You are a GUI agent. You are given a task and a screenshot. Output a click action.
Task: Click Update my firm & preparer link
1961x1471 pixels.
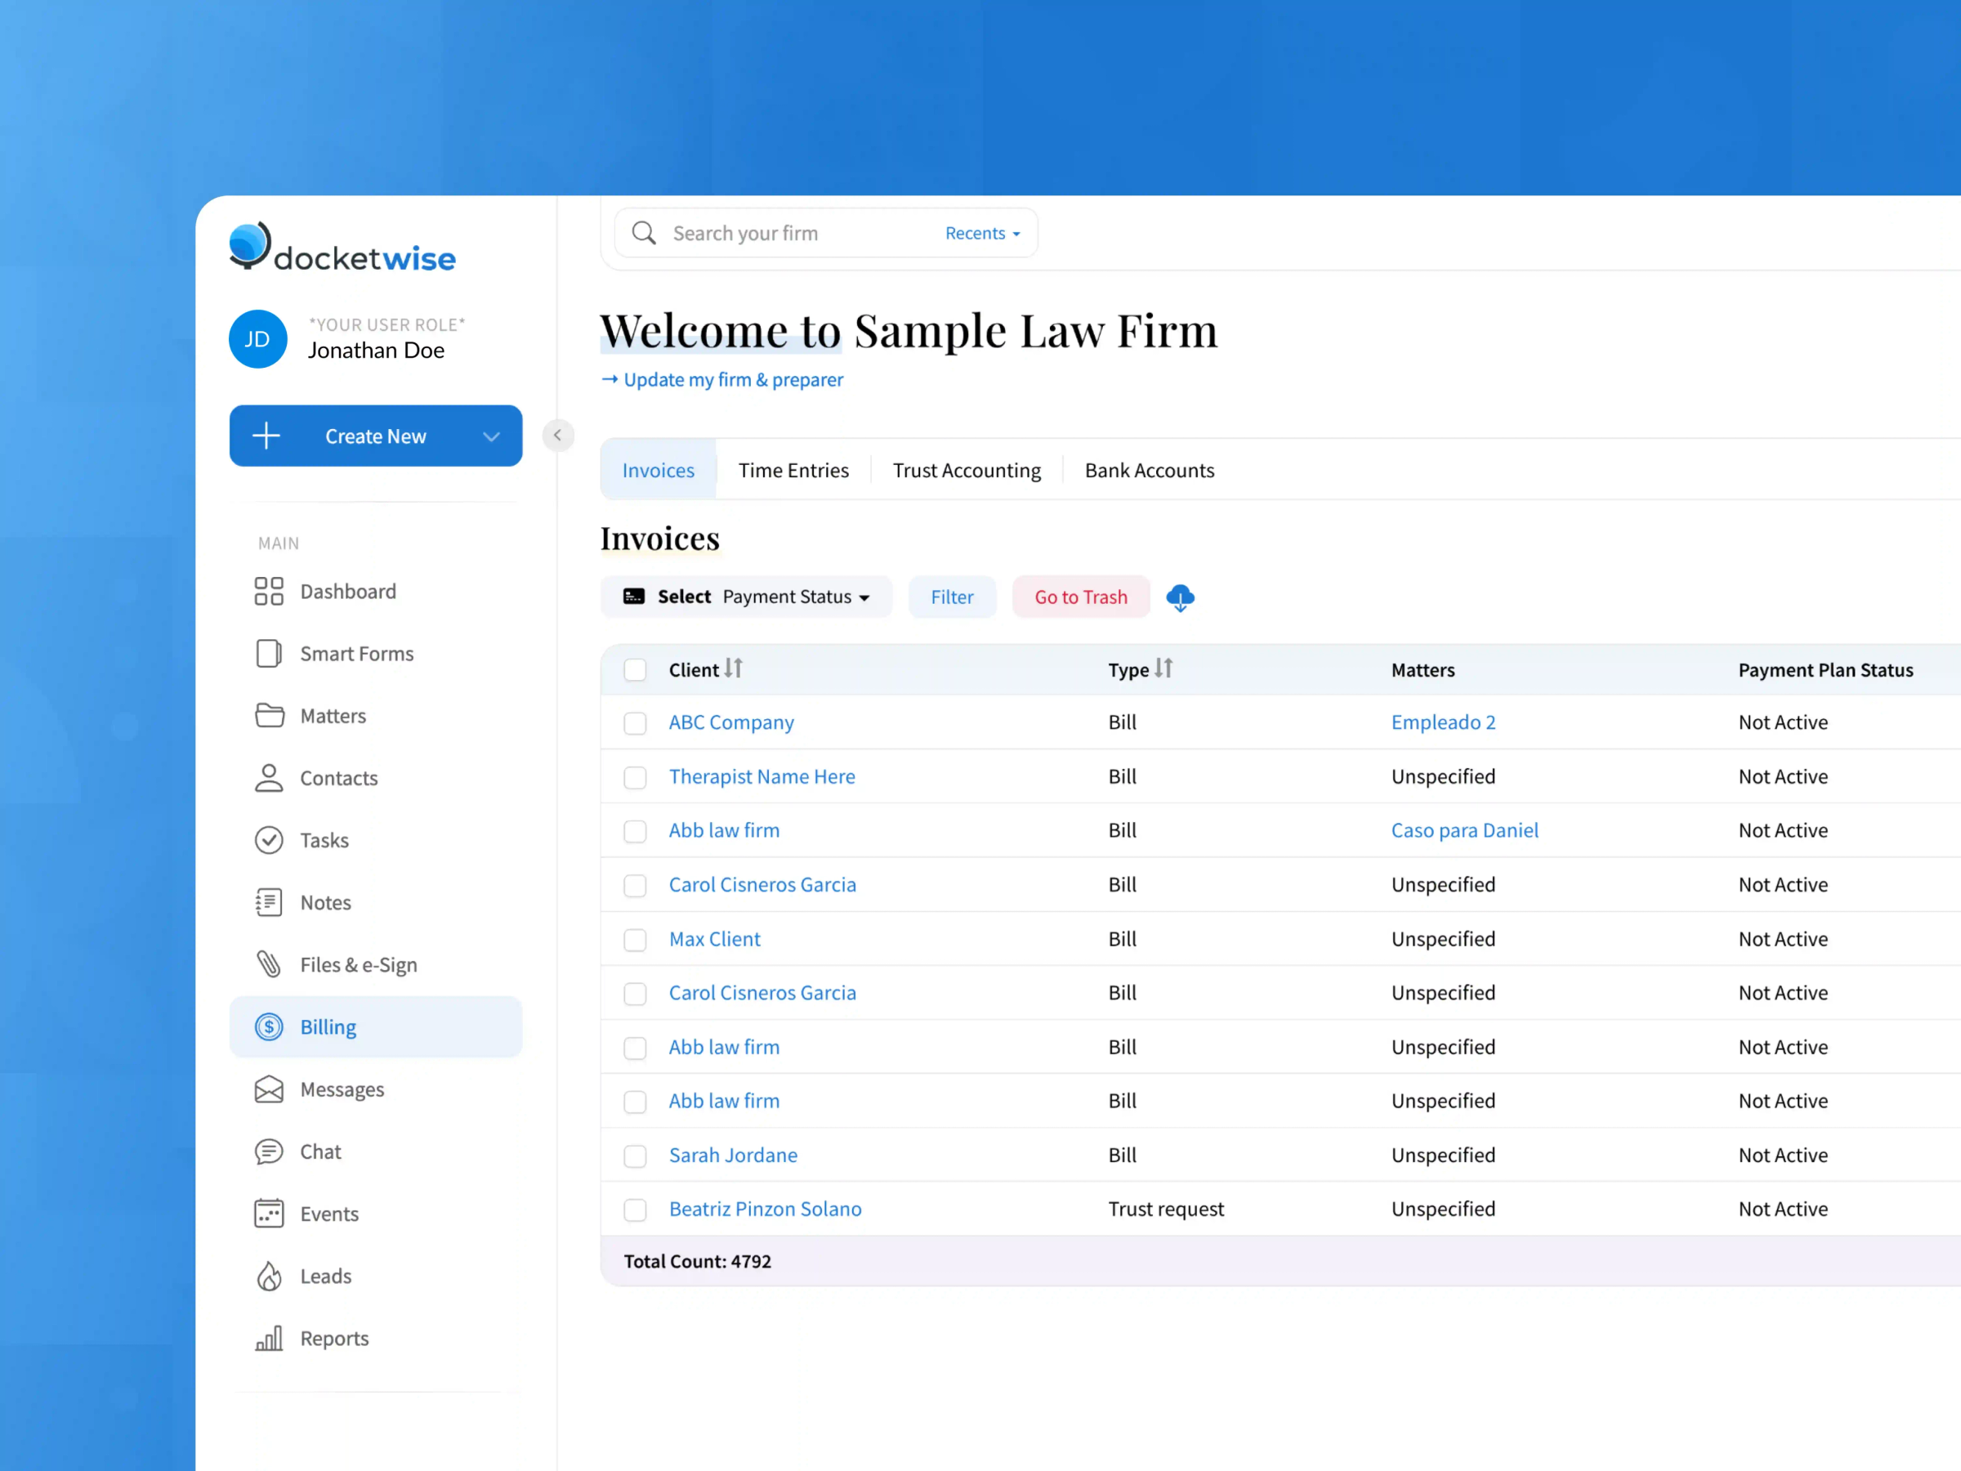(x=732, y=379)
